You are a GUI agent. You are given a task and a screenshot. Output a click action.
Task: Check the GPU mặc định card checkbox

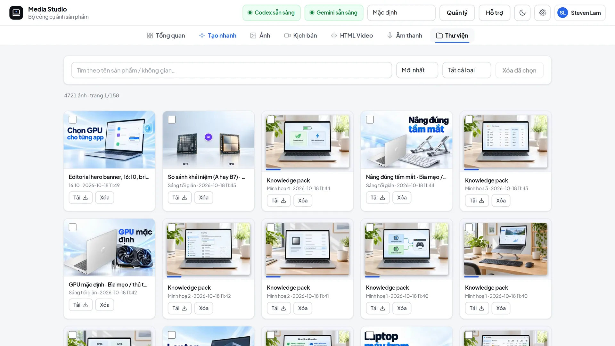coord(73,227)
